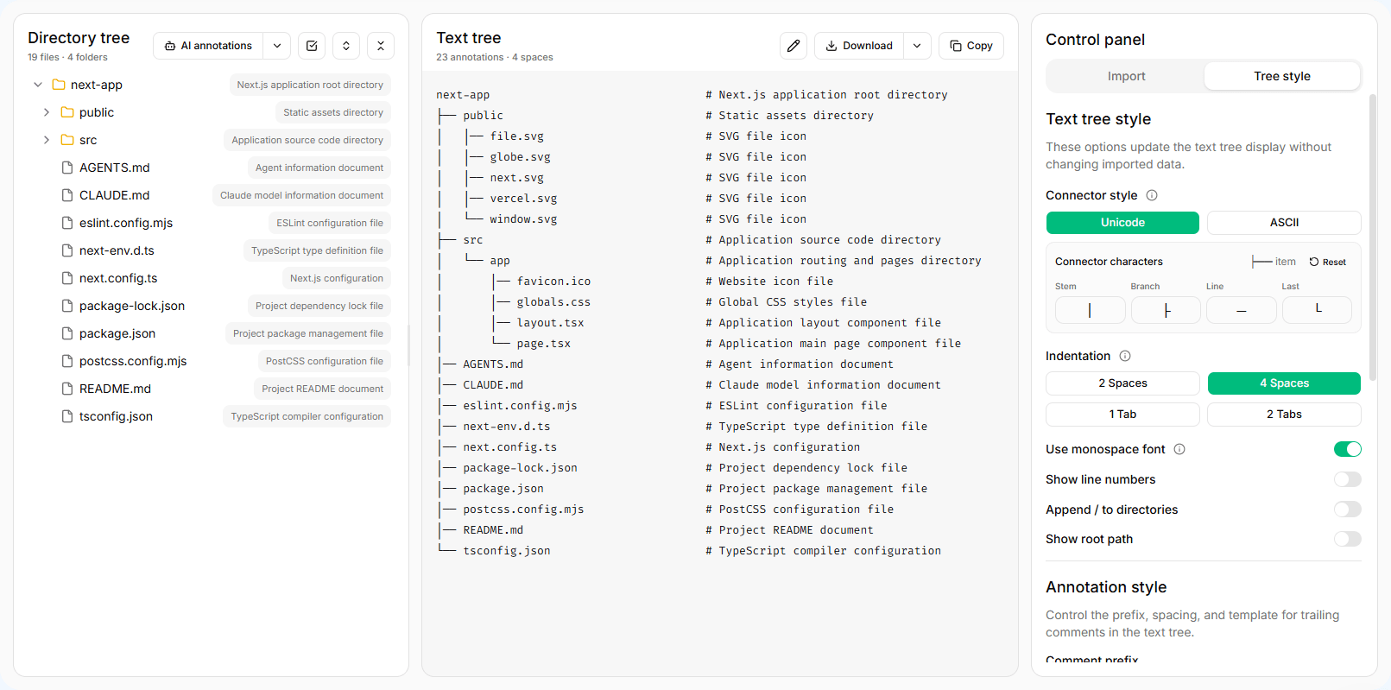The height and width of the screenshot is (690, 1391).
Task: Choose 1 Tab indentation
Action: (1122, 415)
